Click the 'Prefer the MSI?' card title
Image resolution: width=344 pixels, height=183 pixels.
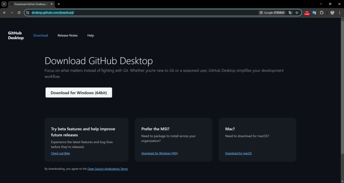[x=155, y=129]
